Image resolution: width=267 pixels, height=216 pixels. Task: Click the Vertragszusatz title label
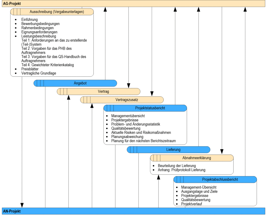[x=127, y=100]
